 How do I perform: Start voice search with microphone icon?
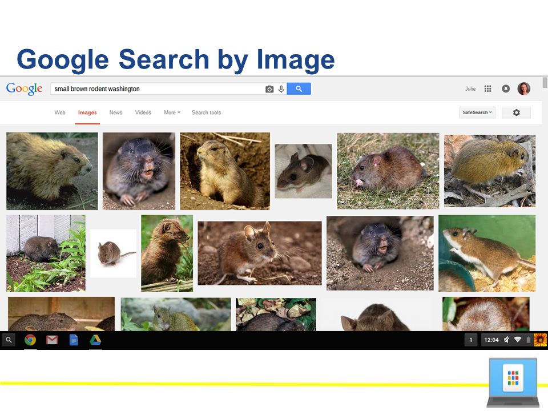tap(281, 89)
